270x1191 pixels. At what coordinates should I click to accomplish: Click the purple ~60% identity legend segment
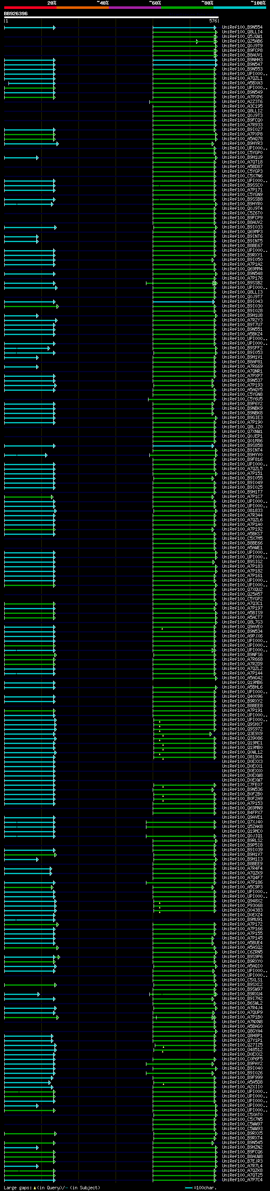coord(135,8)
